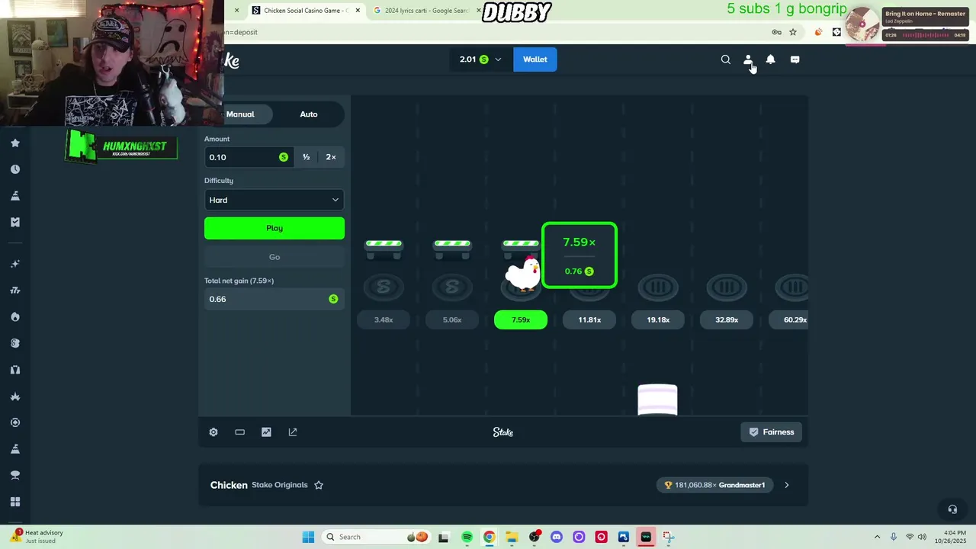Click the 181,060.88× Grandmaster1 badge
976x549 pixels.
coord(716,485)
